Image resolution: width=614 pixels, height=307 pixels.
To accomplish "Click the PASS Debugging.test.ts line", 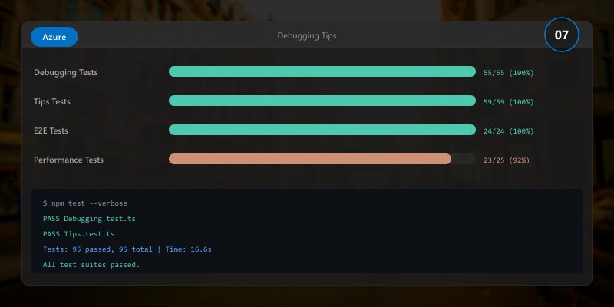I will (x=89, y=219).
